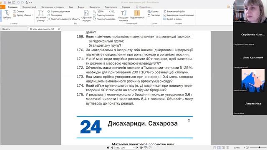The image size is (267, 150).
Task: Go to last page button in status bar
Action: 141,147
